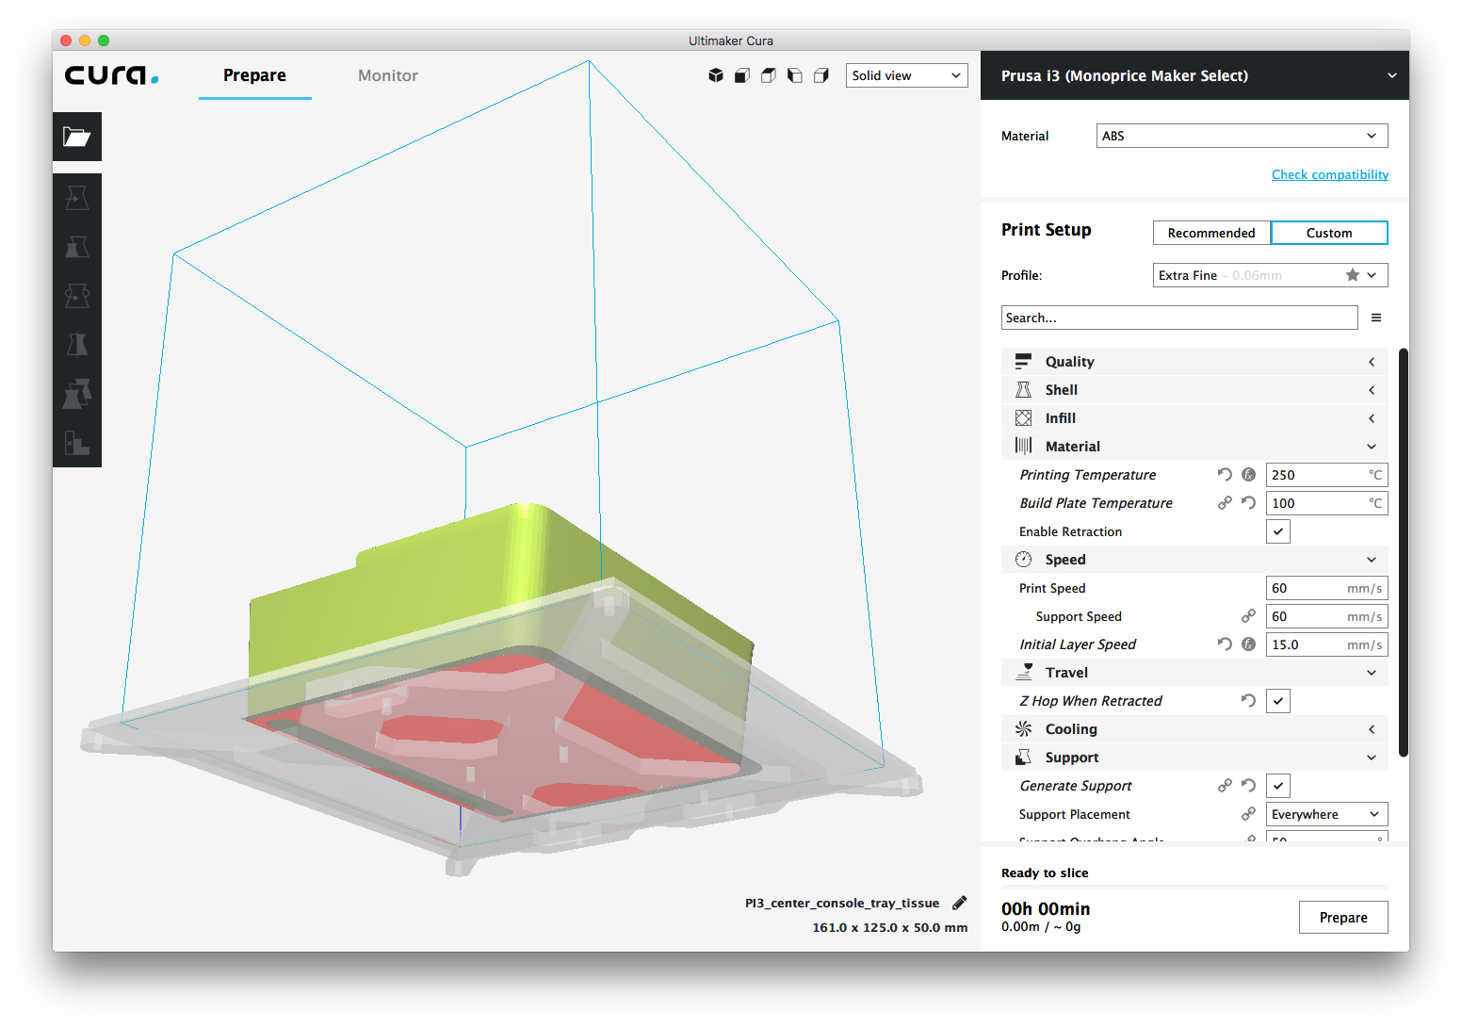Click the 161.0 x 125.0 x 50.0 mm dimensions

[890, 927]
